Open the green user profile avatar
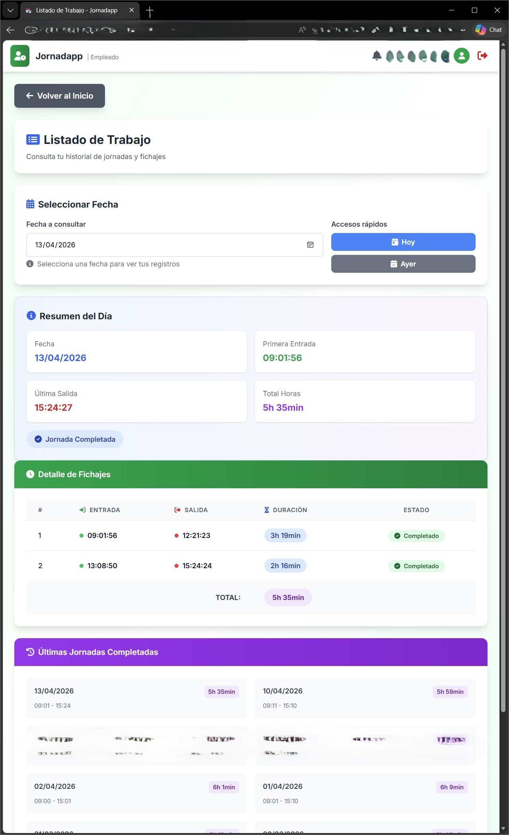 (462, 56)
